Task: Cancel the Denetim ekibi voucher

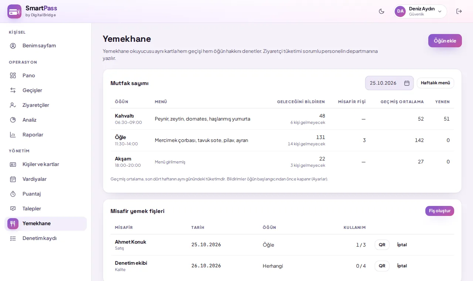Action: click(x=402, y=266)
